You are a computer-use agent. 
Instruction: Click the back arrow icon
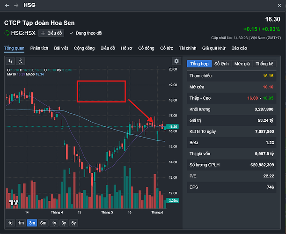7,5
